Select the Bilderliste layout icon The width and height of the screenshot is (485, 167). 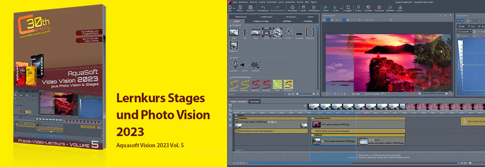[390, 7]
